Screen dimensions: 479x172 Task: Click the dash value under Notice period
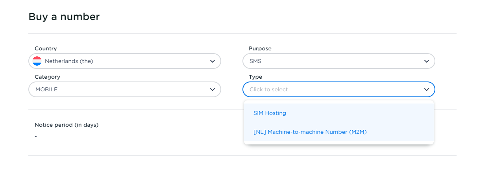click(36, 136)
